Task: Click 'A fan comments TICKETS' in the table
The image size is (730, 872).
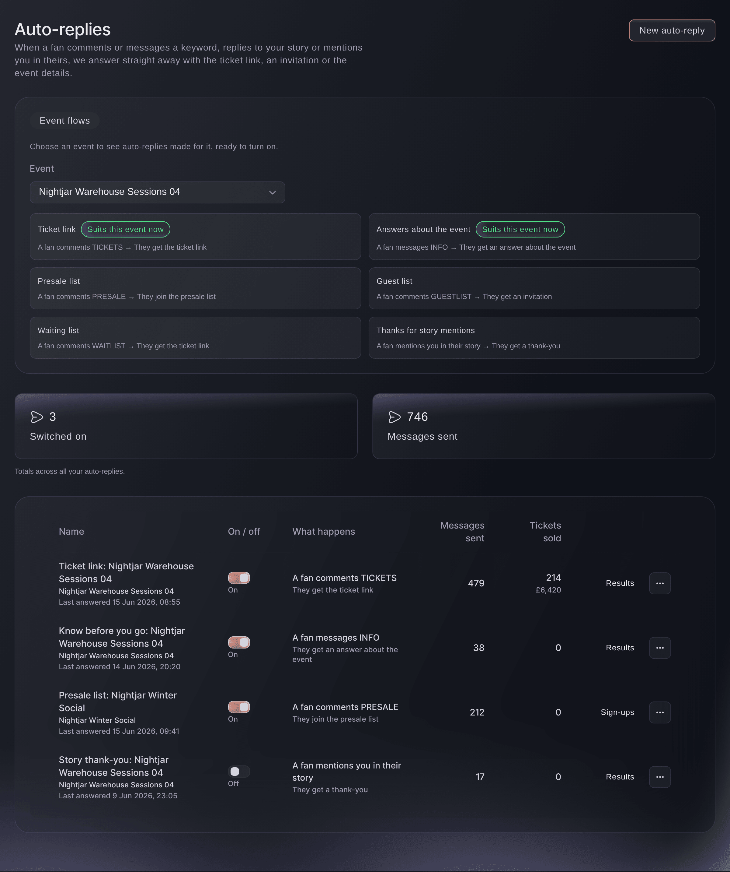Action: pyautogui.click(x=344, y=578)
